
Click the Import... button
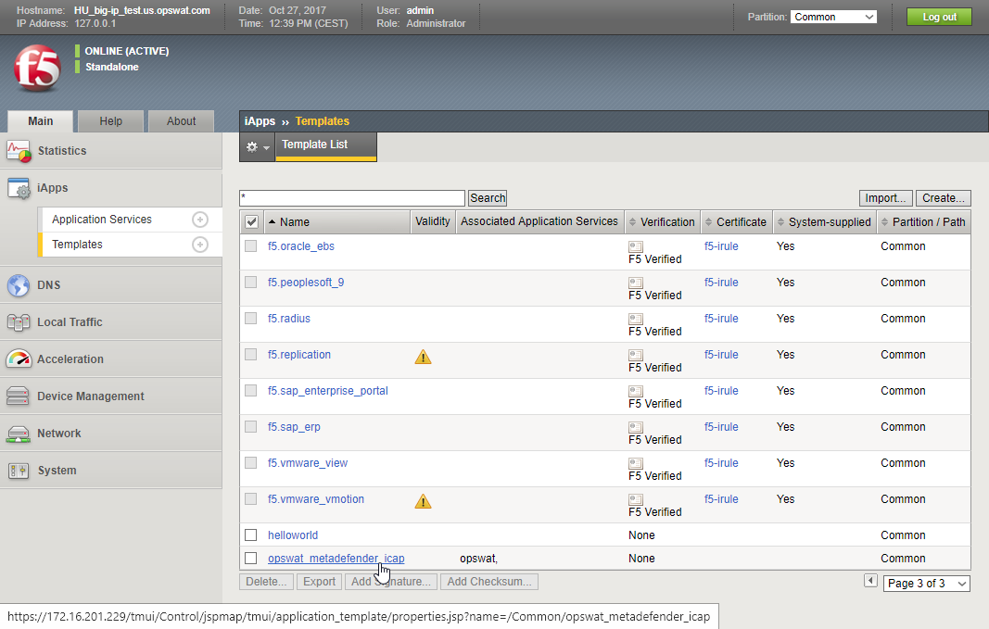(x=885, y=198)
